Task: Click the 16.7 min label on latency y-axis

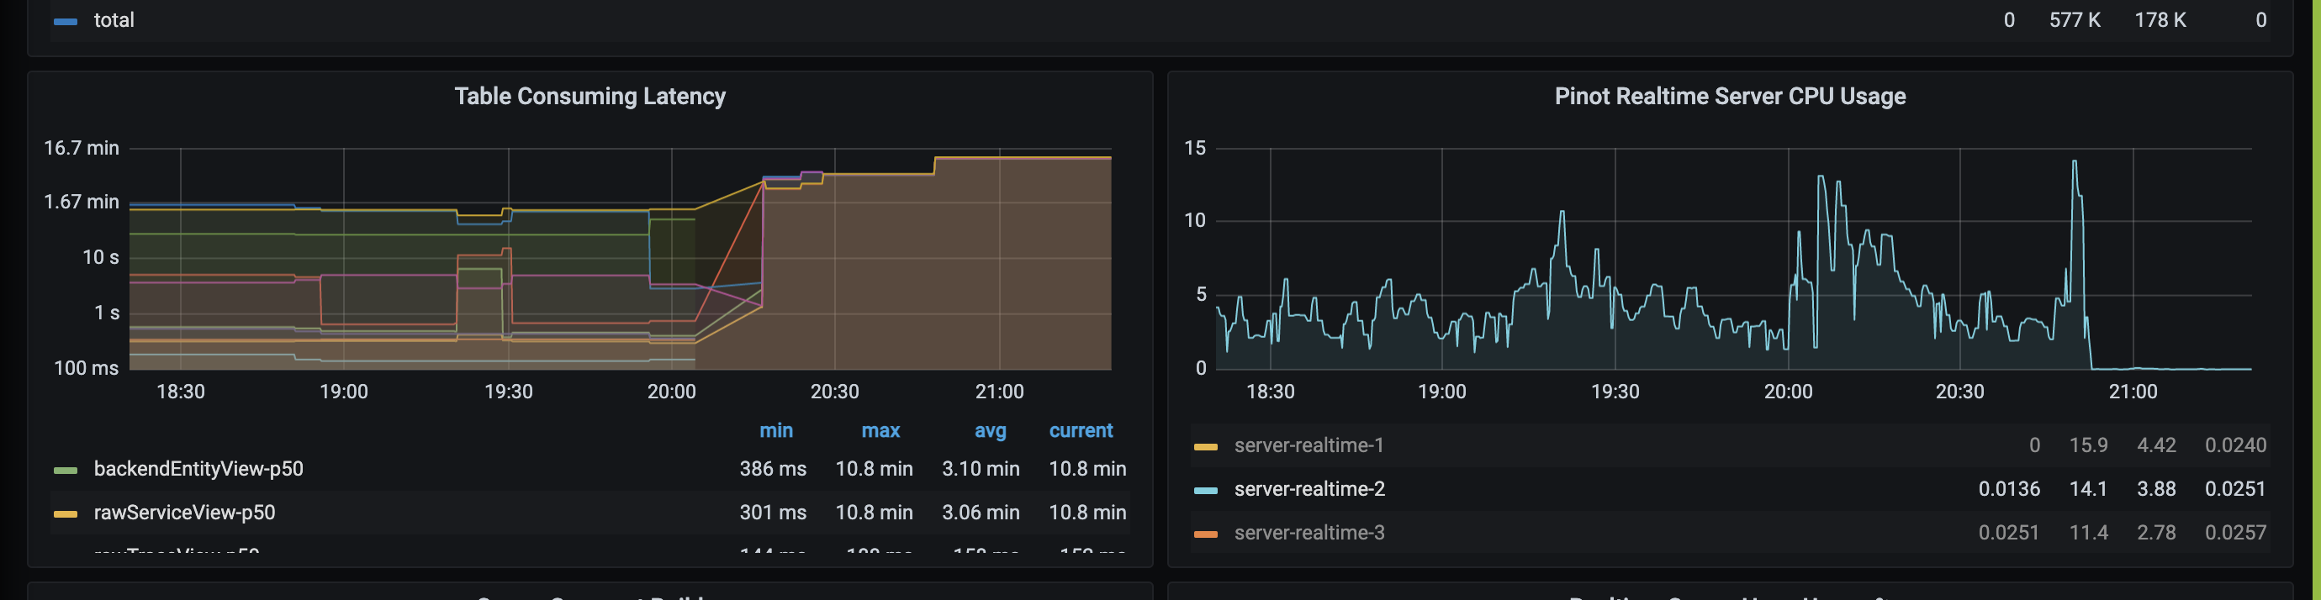Action: (81, 148)
